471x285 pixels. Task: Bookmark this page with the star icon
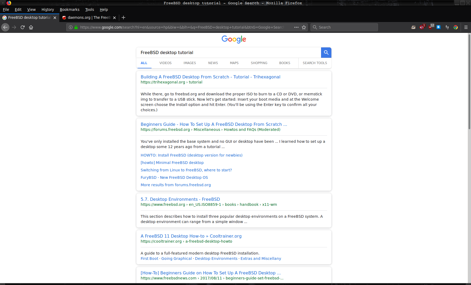304,27
